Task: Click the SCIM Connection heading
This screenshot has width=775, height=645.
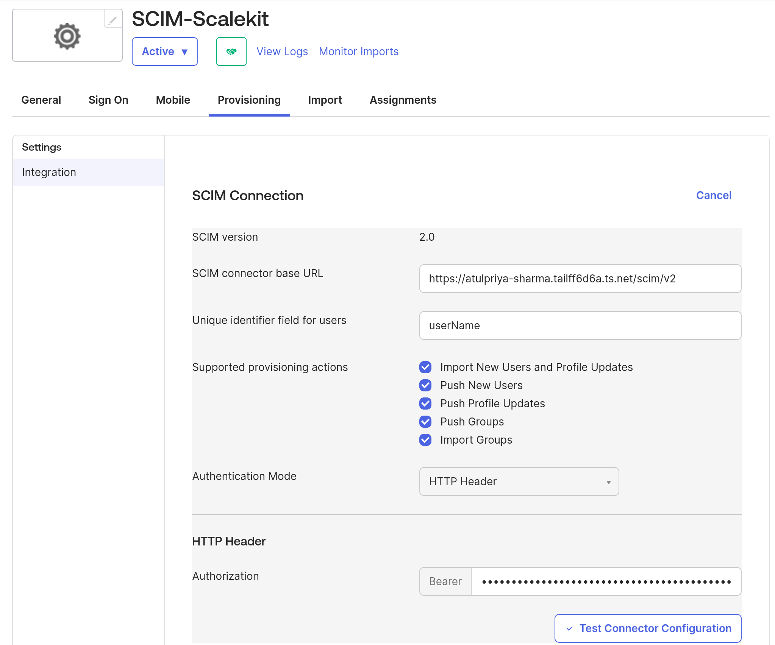Action: 248,196
